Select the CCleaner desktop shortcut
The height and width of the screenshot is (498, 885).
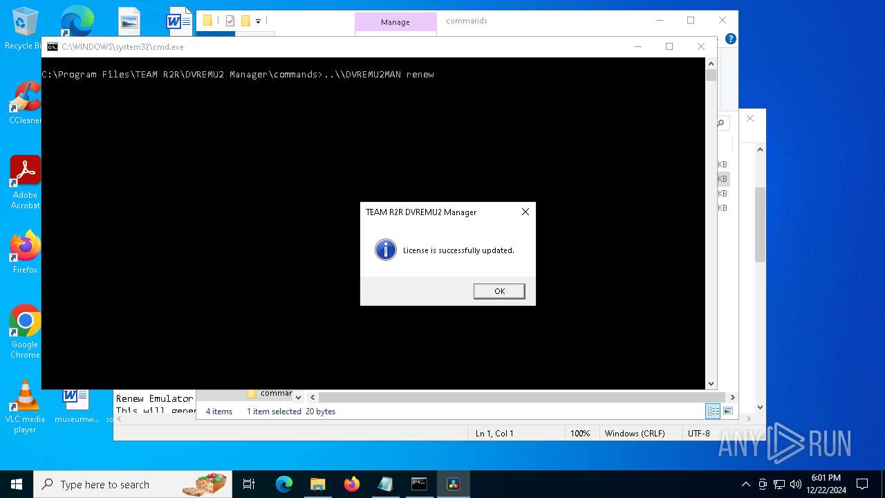coord(25,103)
